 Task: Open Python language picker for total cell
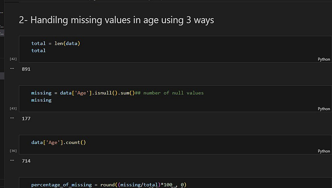point(324,59)
